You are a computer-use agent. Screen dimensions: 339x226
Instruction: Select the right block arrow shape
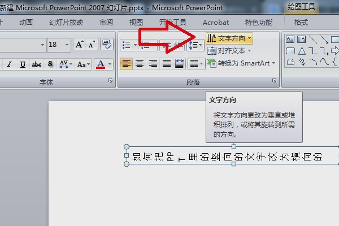pos(334,51)
